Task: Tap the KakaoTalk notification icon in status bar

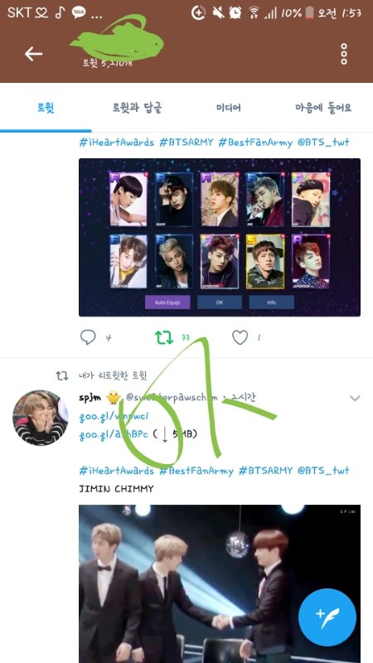Action: (79, 12)
